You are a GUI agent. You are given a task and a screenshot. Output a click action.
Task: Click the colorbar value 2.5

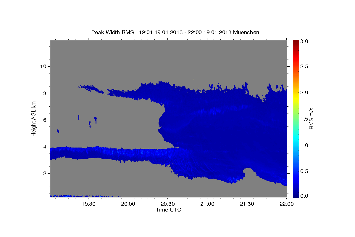tap(304, 66)
